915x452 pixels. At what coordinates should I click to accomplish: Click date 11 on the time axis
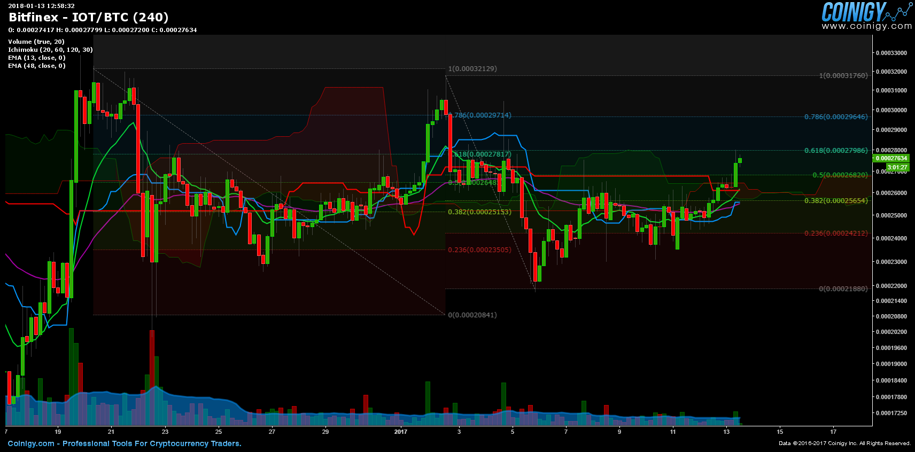click(673, 432)
